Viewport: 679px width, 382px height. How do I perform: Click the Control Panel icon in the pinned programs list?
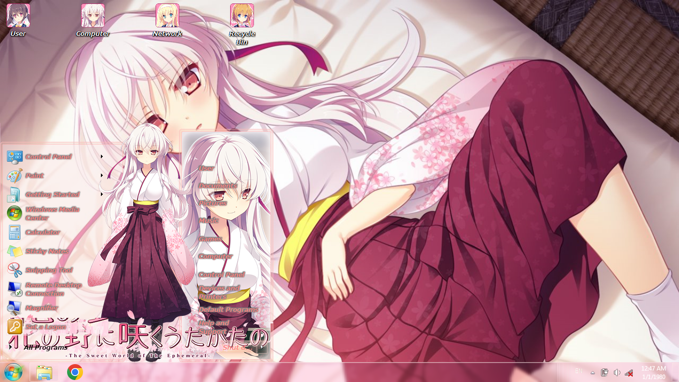point(14,157)
